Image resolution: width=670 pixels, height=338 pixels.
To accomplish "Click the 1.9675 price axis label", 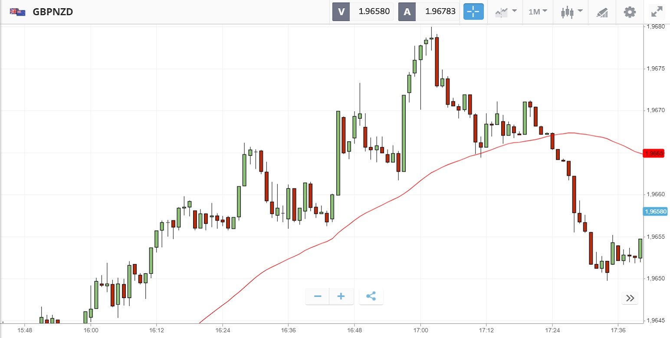I will (x=654, y=68).
